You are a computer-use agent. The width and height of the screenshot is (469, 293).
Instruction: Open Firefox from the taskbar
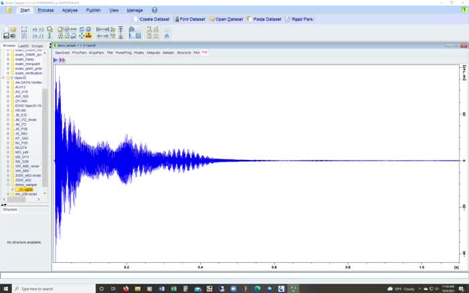point(126,289)
